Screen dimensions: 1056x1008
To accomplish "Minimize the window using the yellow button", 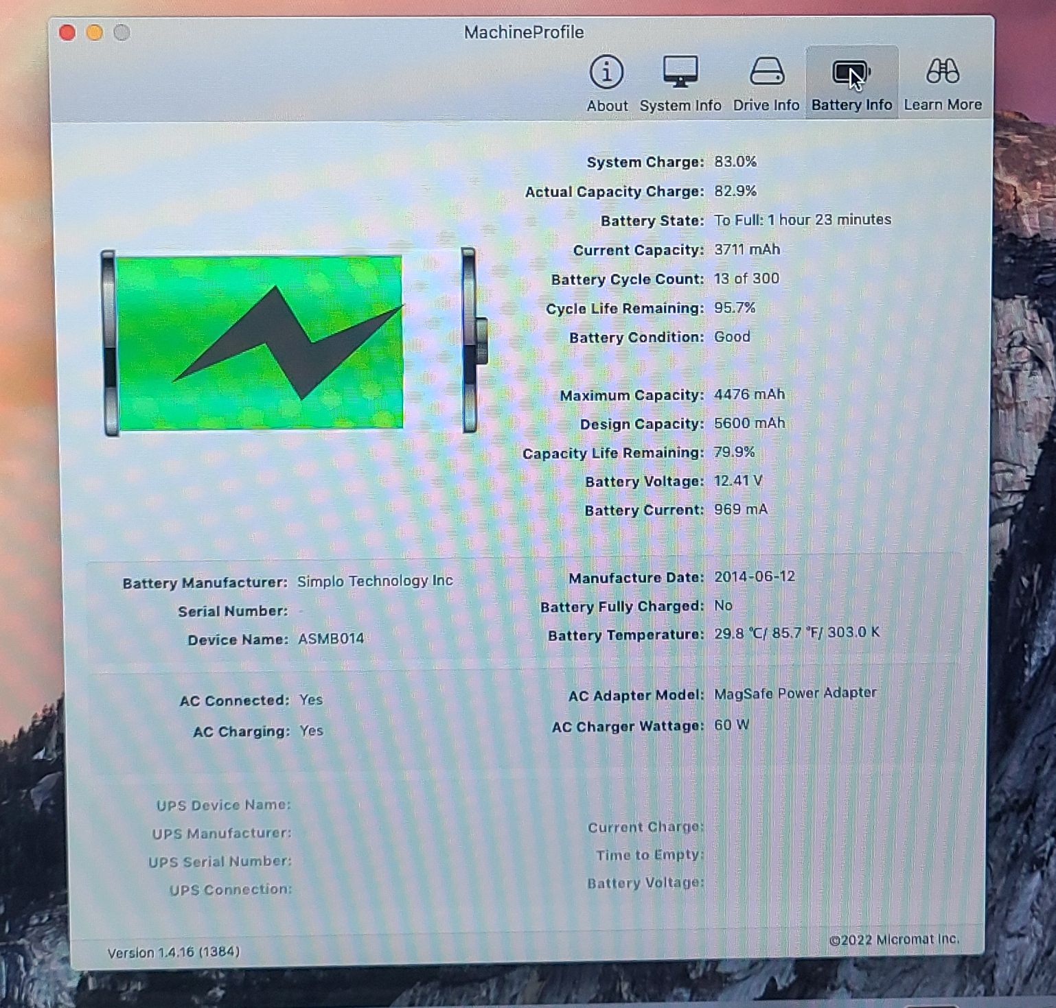I will coord(95,33).
